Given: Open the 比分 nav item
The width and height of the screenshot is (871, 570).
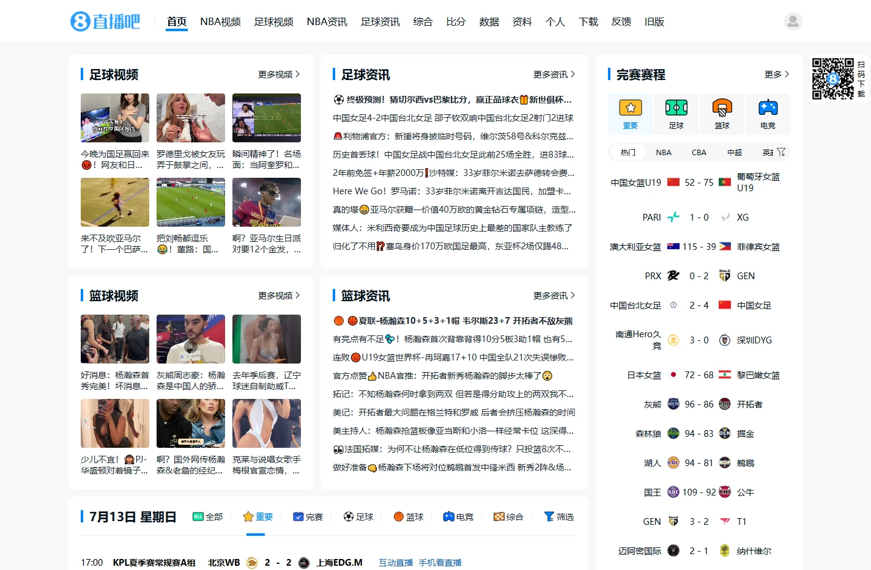Looking at the screenshot, I should pos(456,21).
